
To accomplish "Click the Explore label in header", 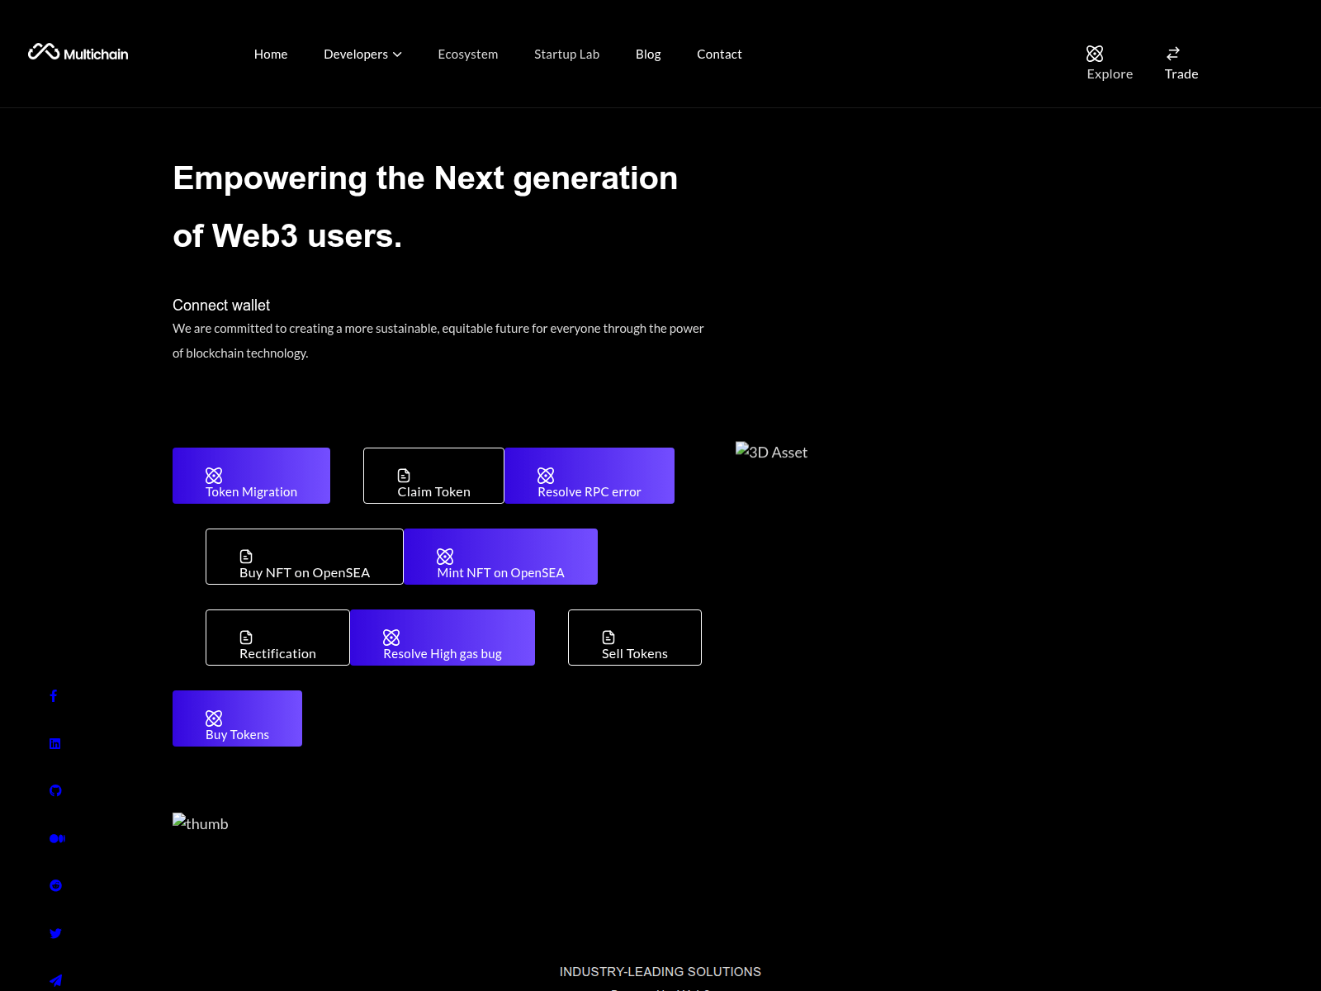I will tap(1110, 73).
